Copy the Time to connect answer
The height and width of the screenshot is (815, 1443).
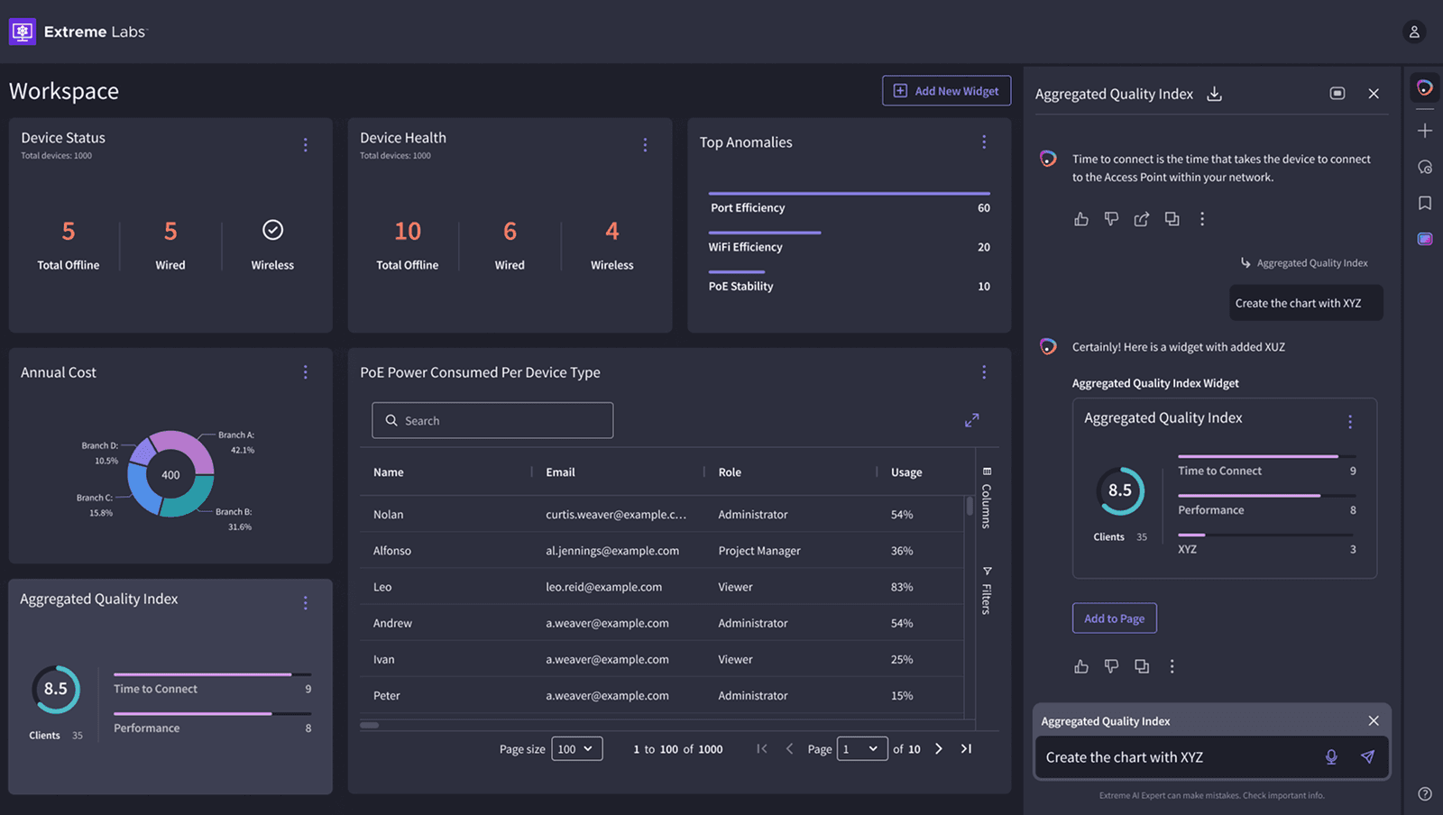1172,219
